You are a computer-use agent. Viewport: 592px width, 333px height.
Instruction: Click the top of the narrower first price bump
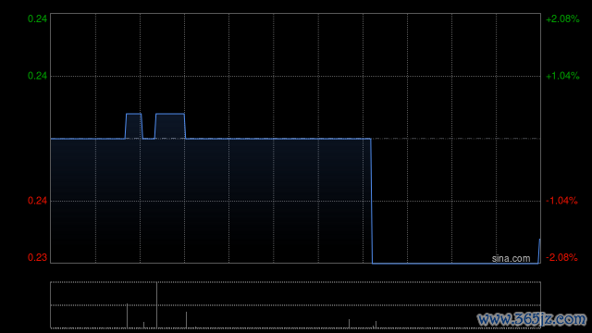133,114
